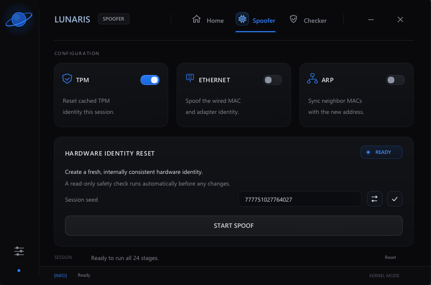Click the Checker shield icon
431x285 pixels.
tap(293, 19)
